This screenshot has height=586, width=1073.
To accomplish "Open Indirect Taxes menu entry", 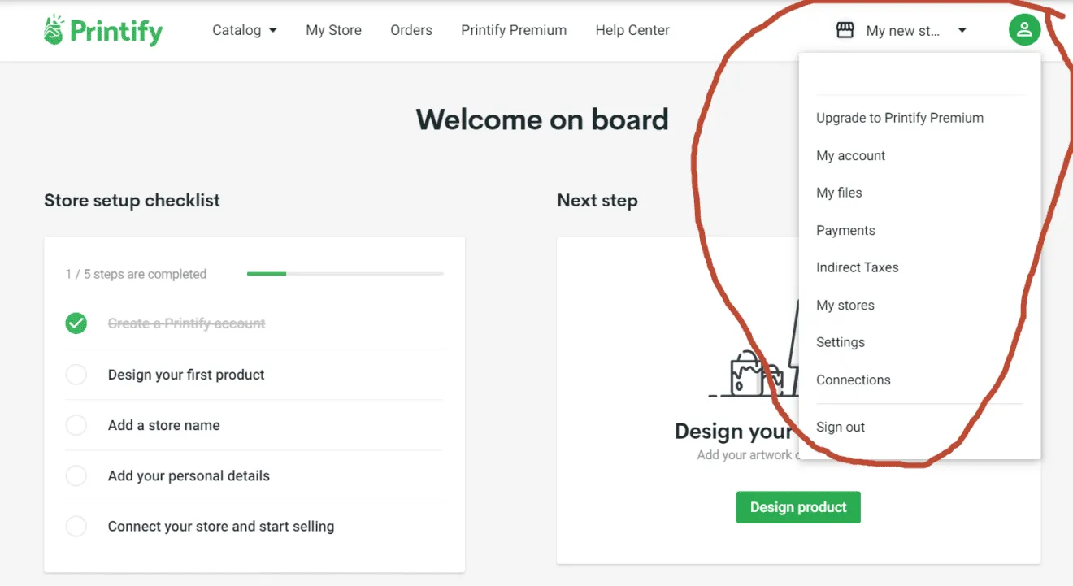I will click(x=858, y=267).
